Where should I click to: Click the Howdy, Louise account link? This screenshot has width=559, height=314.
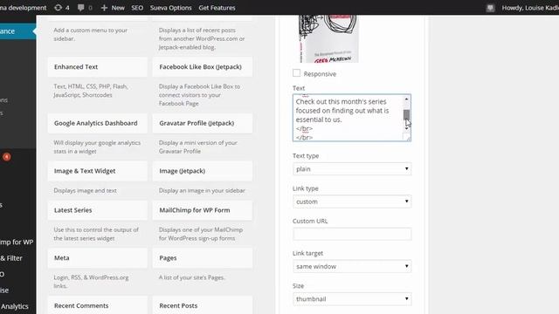click(x=530, y=8)
